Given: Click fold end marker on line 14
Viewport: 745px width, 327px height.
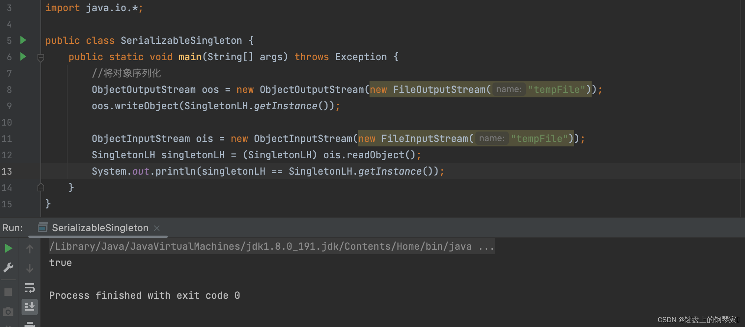Looking at the screenshot, I should (41, 187).
